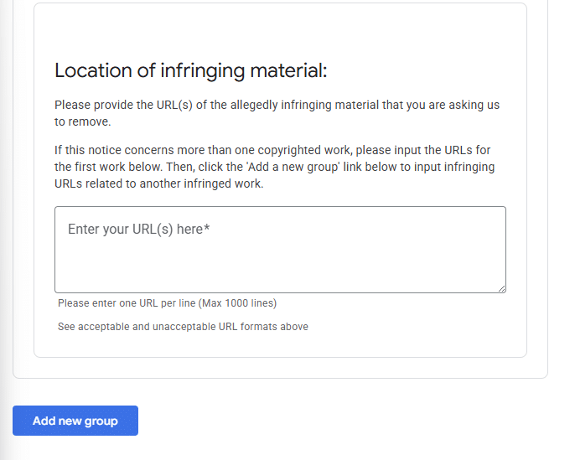
Task: Click the 'Please provide the URL(s)' paragraph
Action: click(277, 113)
